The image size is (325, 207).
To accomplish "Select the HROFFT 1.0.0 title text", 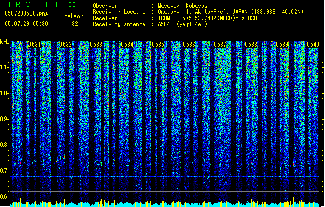I will pos(41,4).
